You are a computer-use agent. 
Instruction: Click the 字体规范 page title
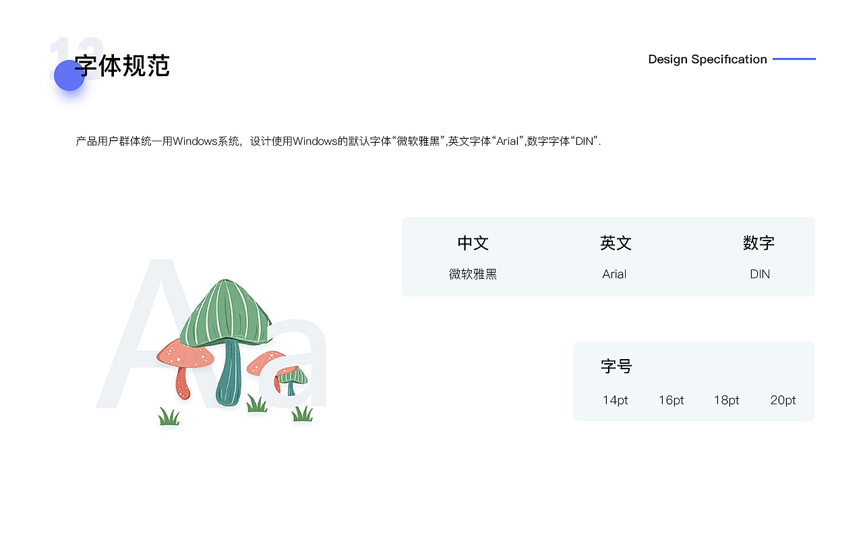(x=123, y=66)
